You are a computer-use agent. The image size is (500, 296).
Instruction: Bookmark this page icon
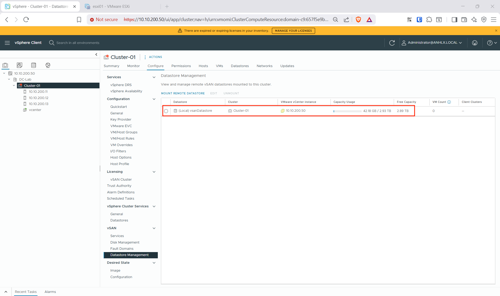pos(79,19)
